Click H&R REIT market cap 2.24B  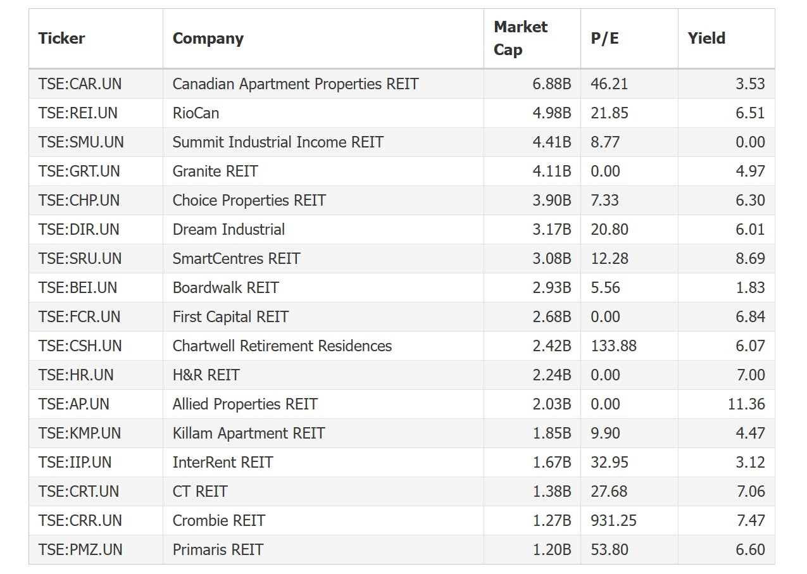point(552,375)
